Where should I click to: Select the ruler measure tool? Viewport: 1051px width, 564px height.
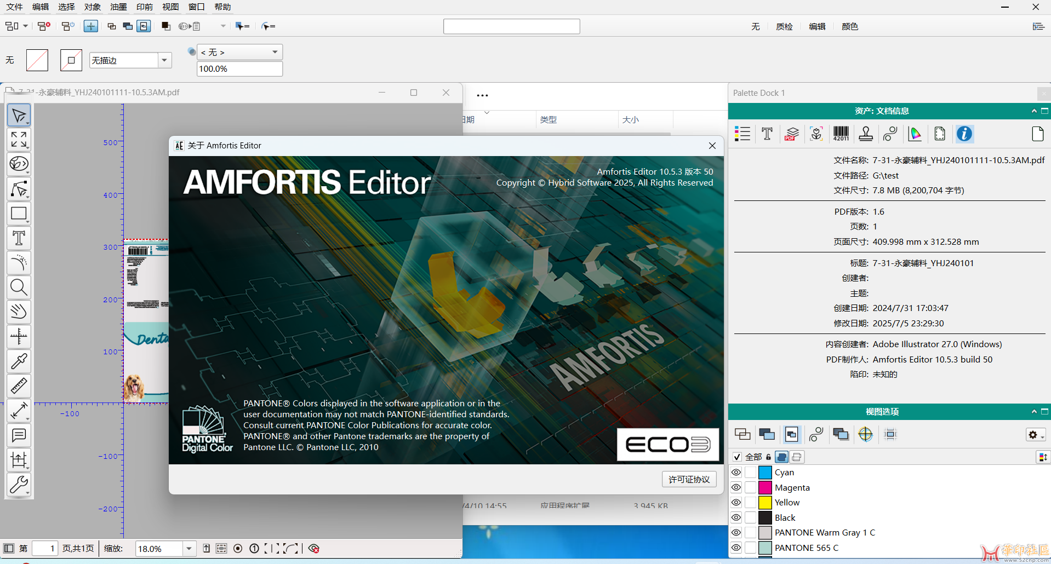(x=19, y=386)
